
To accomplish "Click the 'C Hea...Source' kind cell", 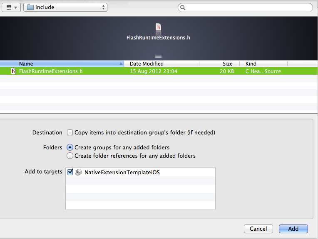I will pyautogui.click(x=263, y=71).
